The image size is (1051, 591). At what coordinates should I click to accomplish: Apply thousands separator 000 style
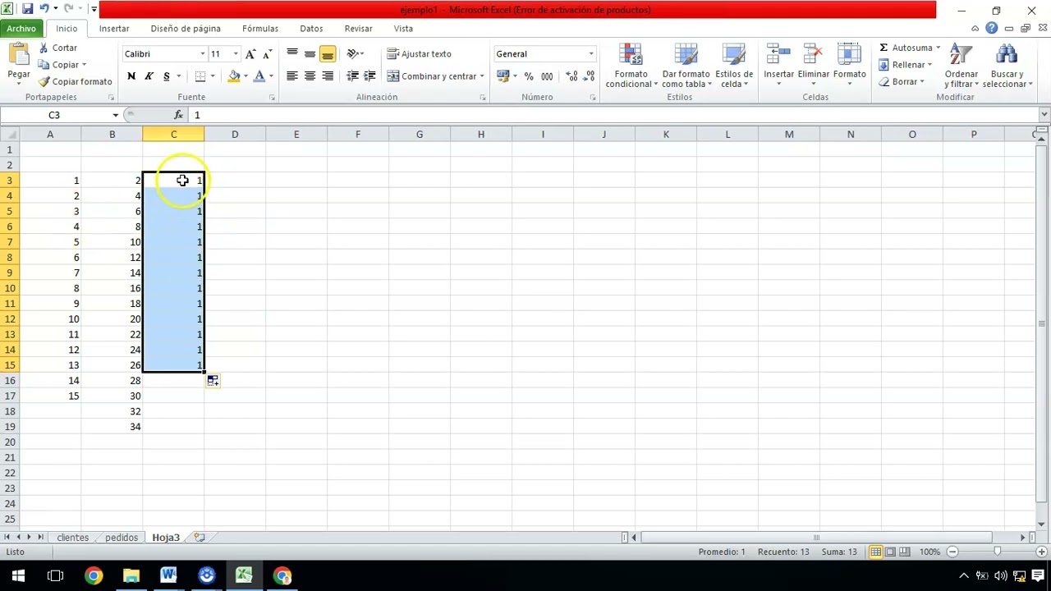(x=547, y=76)
